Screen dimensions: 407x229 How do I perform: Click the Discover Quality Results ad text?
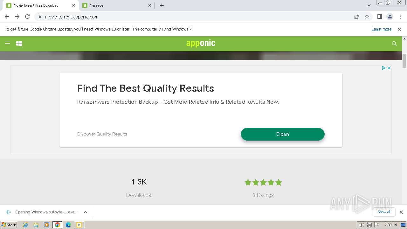(x=102, y=134)
